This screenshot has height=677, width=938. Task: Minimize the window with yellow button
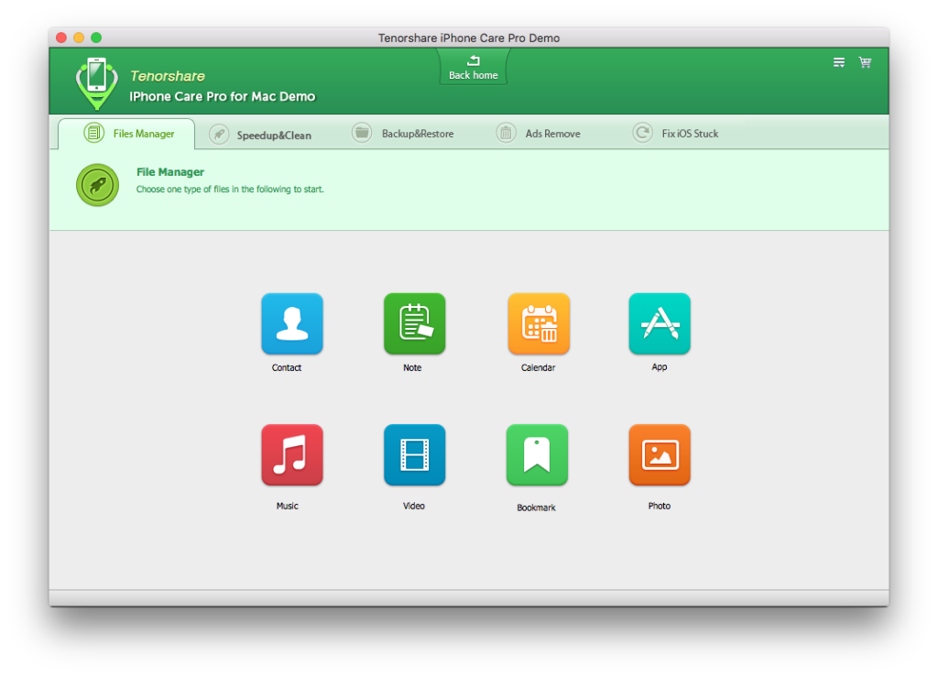[x=79, y=38]
